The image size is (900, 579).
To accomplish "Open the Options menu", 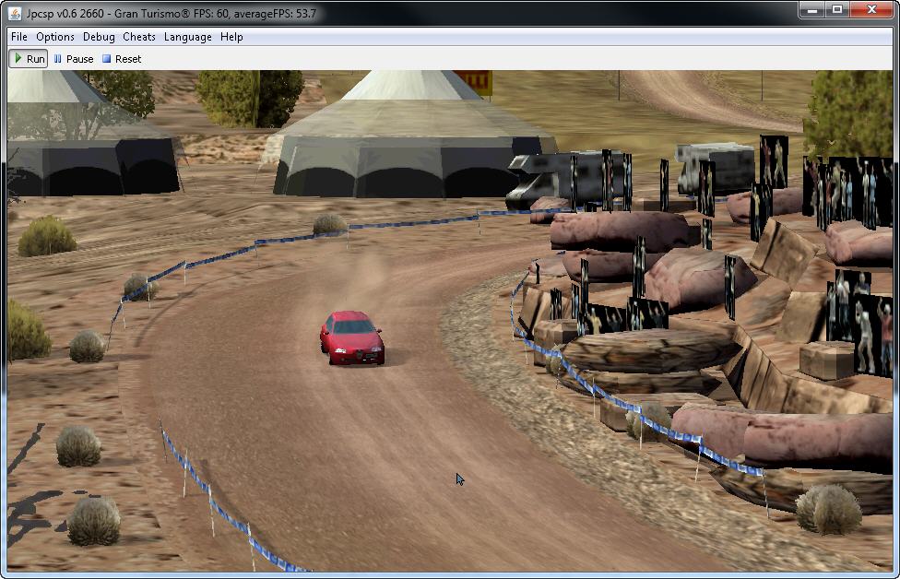I will (x=55, y=37).
